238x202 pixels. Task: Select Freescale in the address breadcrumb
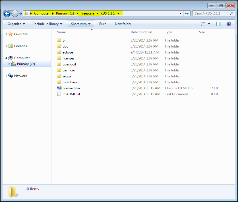pyautogui.click(x=87, y=13)
